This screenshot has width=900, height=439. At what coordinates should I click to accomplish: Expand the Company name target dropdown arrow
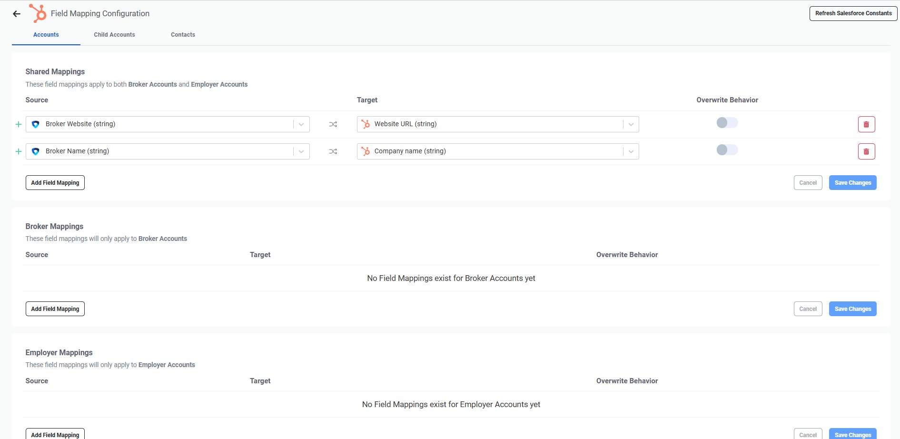(631, 151)
